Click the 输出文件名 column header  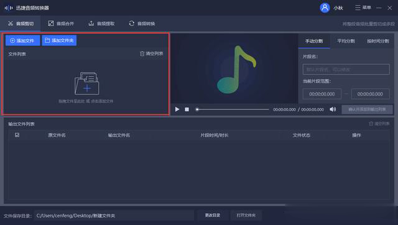click(119, 135)
